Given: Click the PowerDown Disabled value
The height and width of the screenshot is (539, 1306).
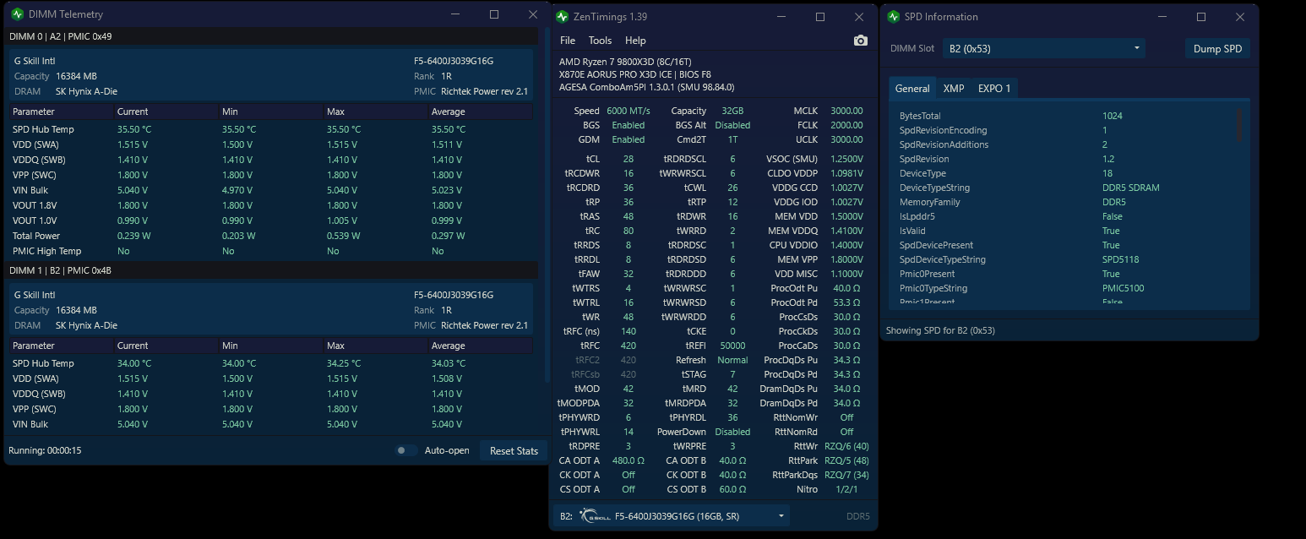Looking at the screenshot, I should click(732, 432).
